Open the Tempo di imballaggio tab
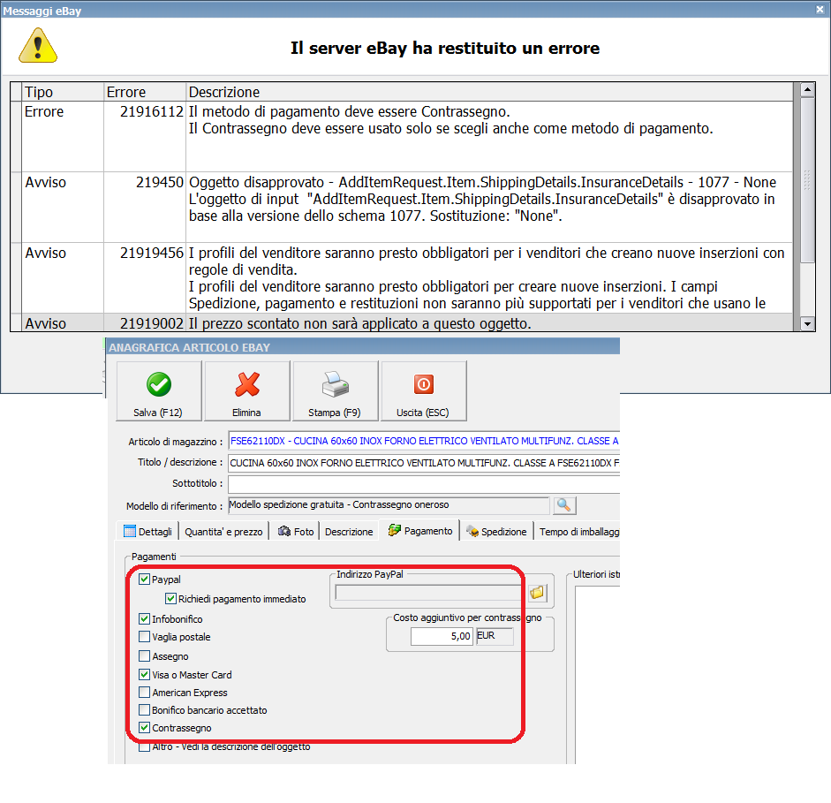 578,531
